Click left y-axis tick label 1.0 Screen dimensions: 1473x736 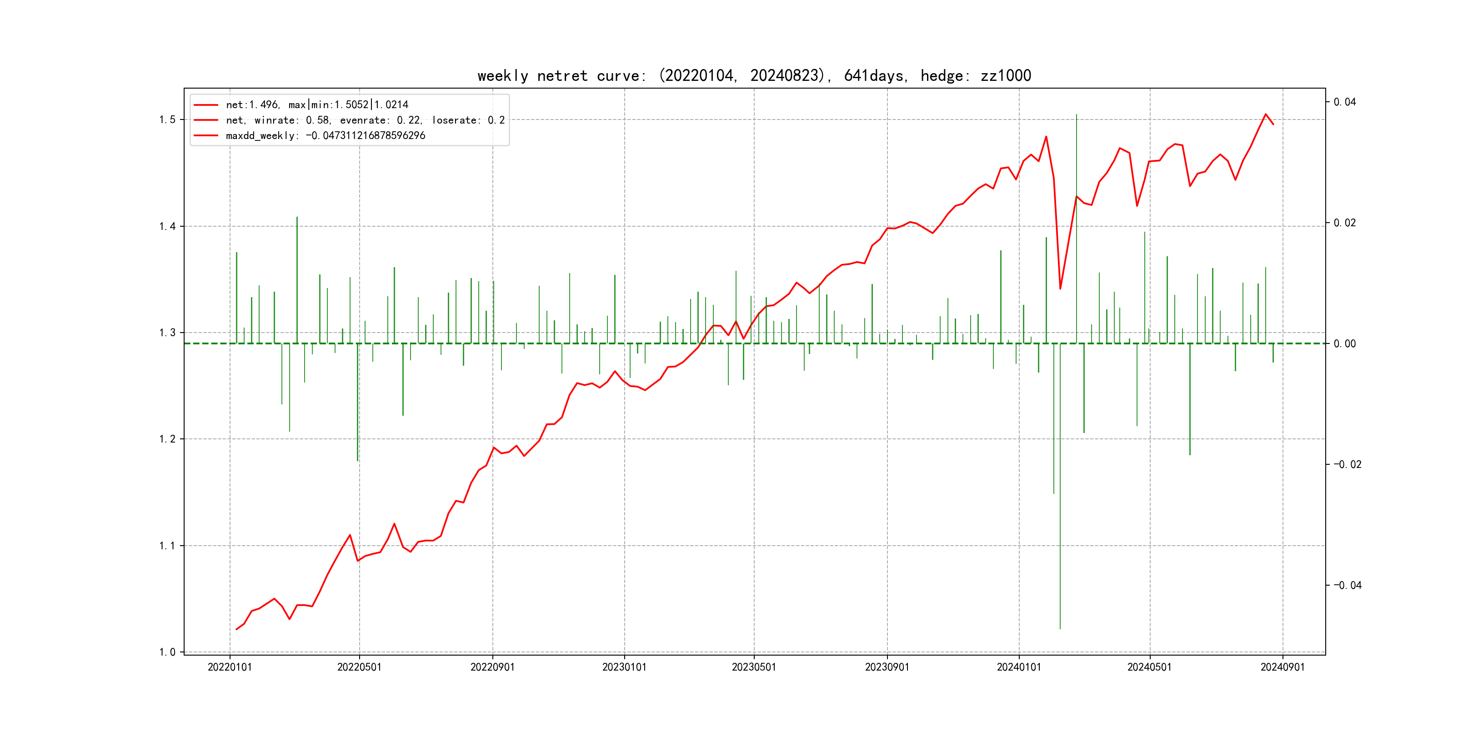(x=167, y=652)
